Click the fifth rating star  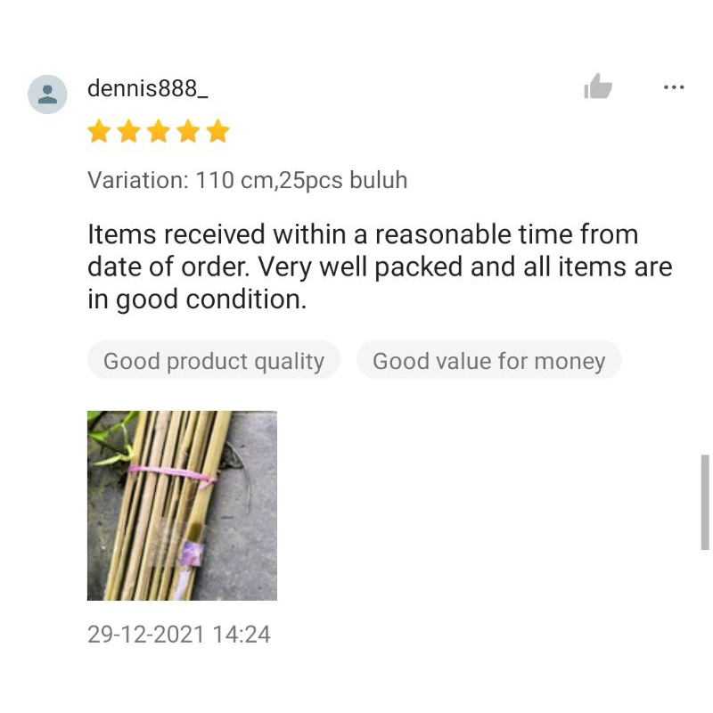pos(217,131)
